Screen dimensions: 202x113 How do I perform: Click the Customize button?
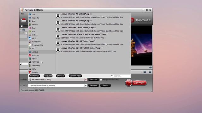(34, 76)
